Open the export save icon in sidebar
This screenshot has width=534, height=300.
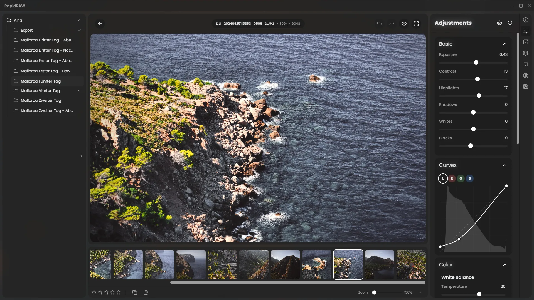point(525,86)
